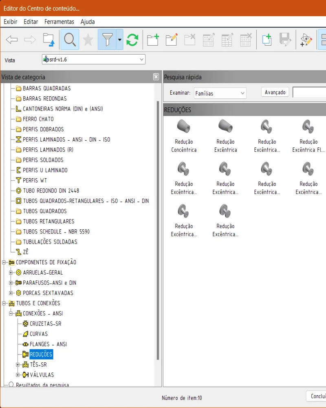The width and height of the screenshot is (326, 408).
Task: Expand the TÊS-SR tree node
Action: coord(18,365)
